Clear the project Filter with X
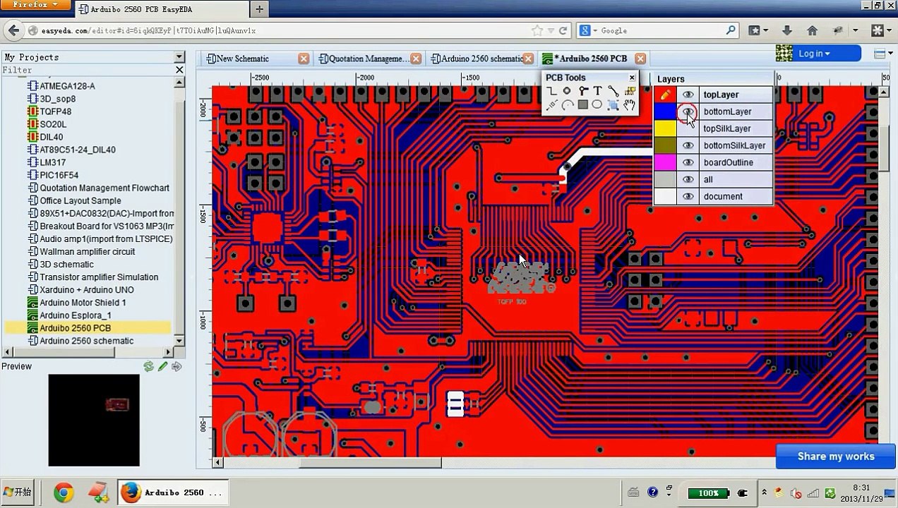 [179, 70]
